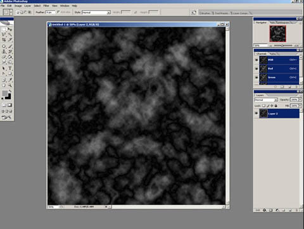Select the Eyedropper tool
Screen dimensions: 304x229
[10, 80]
